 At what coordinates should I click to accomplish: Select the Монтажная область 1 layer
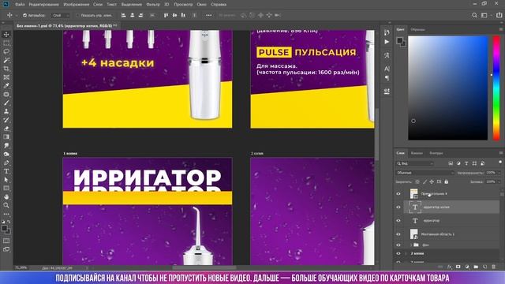click(451, 234)
